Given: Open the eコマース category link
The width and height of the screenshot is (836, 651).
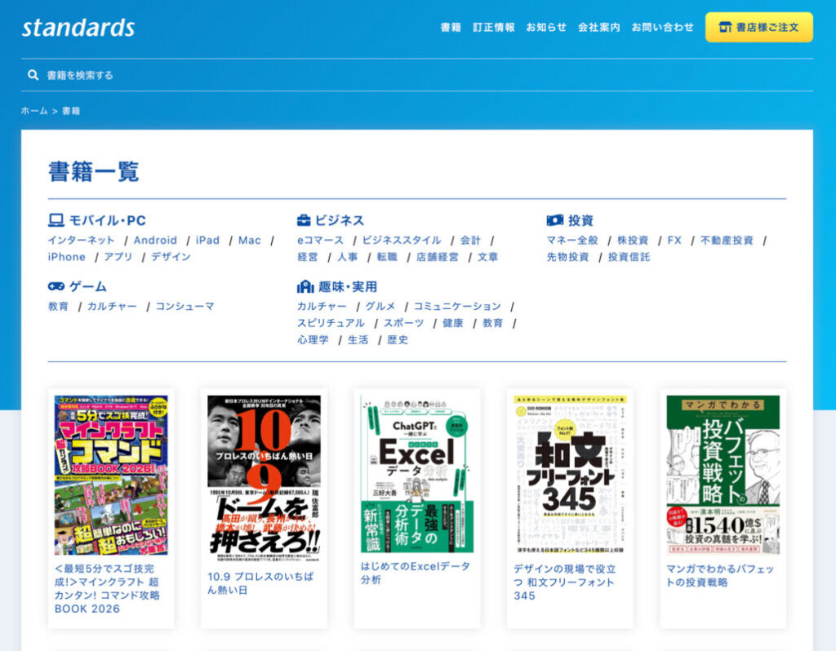Looking at the screenshot, I should point(320,241).
